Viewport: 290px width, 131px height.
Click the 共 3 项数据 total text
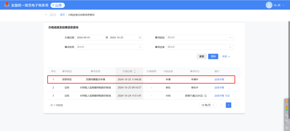(x=57, y=105)
